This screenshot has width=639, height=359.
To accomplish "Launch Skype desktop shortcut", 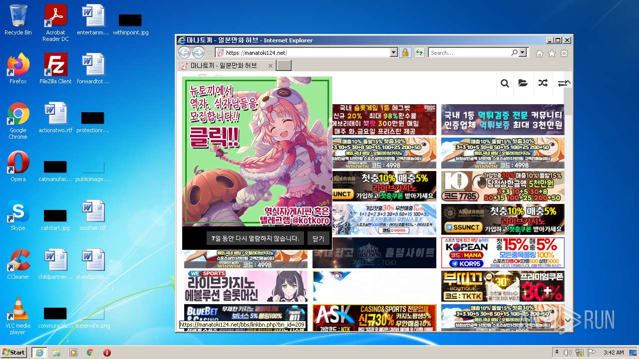I will click(18, 215).
